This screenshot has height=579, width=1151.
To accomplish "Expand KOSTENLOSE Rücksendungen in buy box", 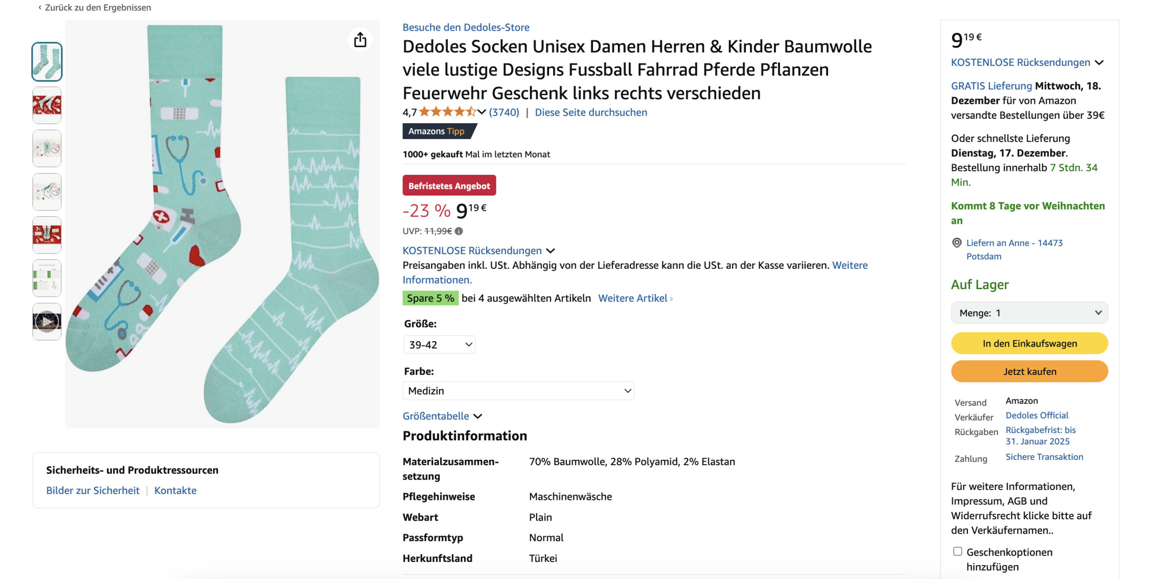I will (x=1027, y=62).
